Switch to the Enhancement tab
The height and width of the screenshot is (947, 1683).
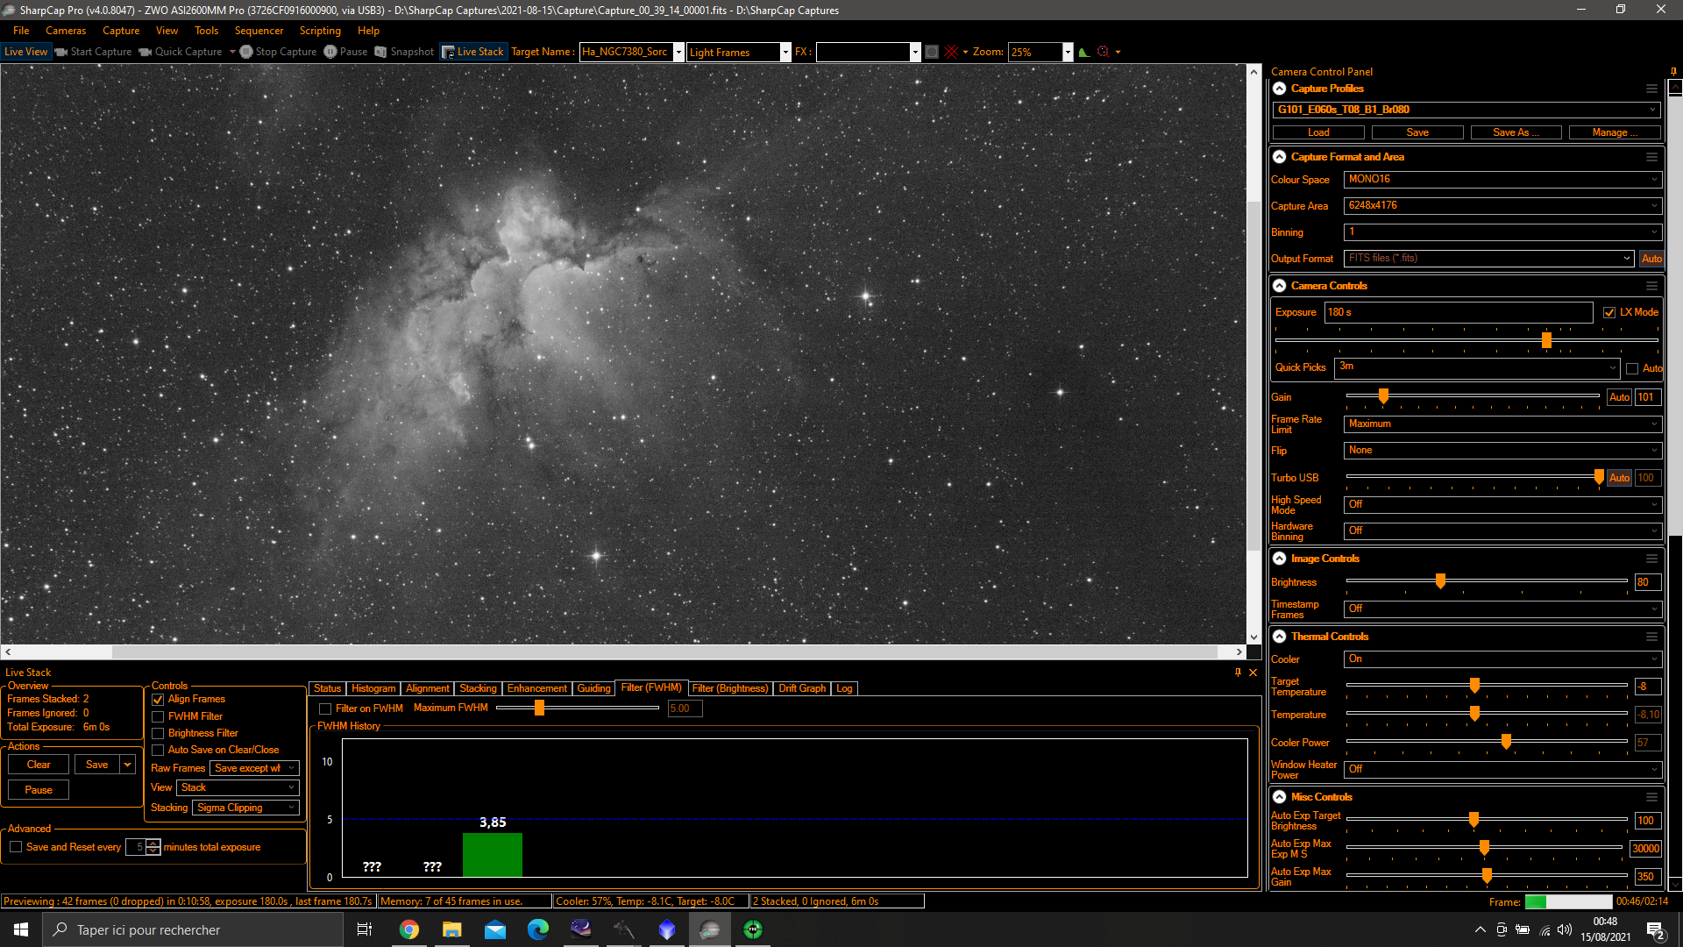536,688
